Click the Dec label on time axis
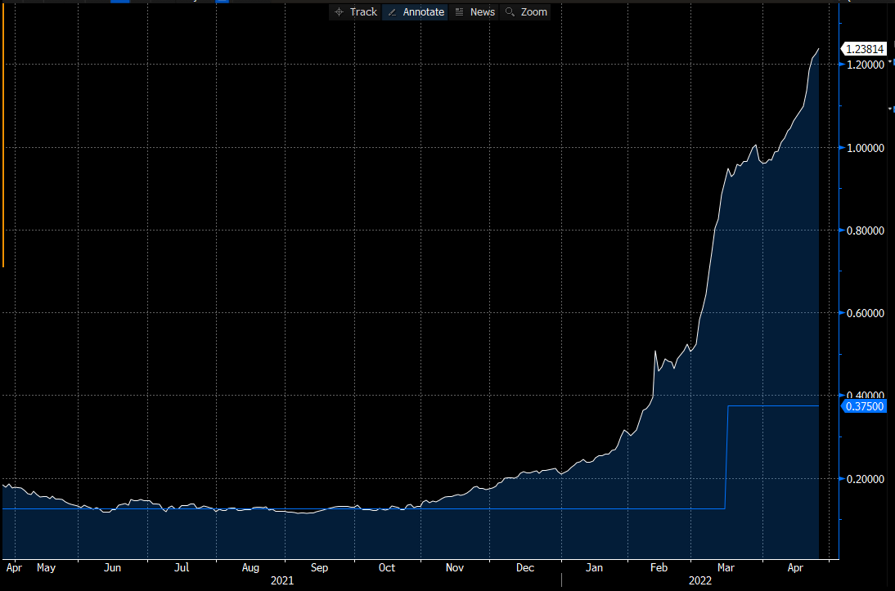The width and height of the screenshot is (895, 591). [525, 567]
